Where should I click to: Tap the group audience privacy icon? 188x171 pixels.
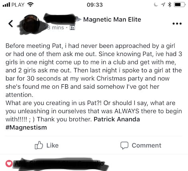tap(72, 28)
